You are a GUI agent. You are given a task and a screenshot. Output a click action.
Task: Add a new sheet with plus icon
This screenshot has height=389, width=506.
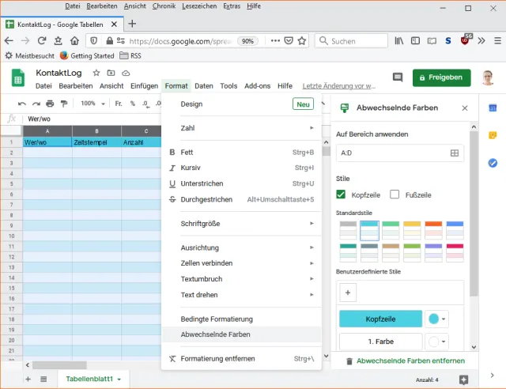pyautogui.click(x=28, y=380)
